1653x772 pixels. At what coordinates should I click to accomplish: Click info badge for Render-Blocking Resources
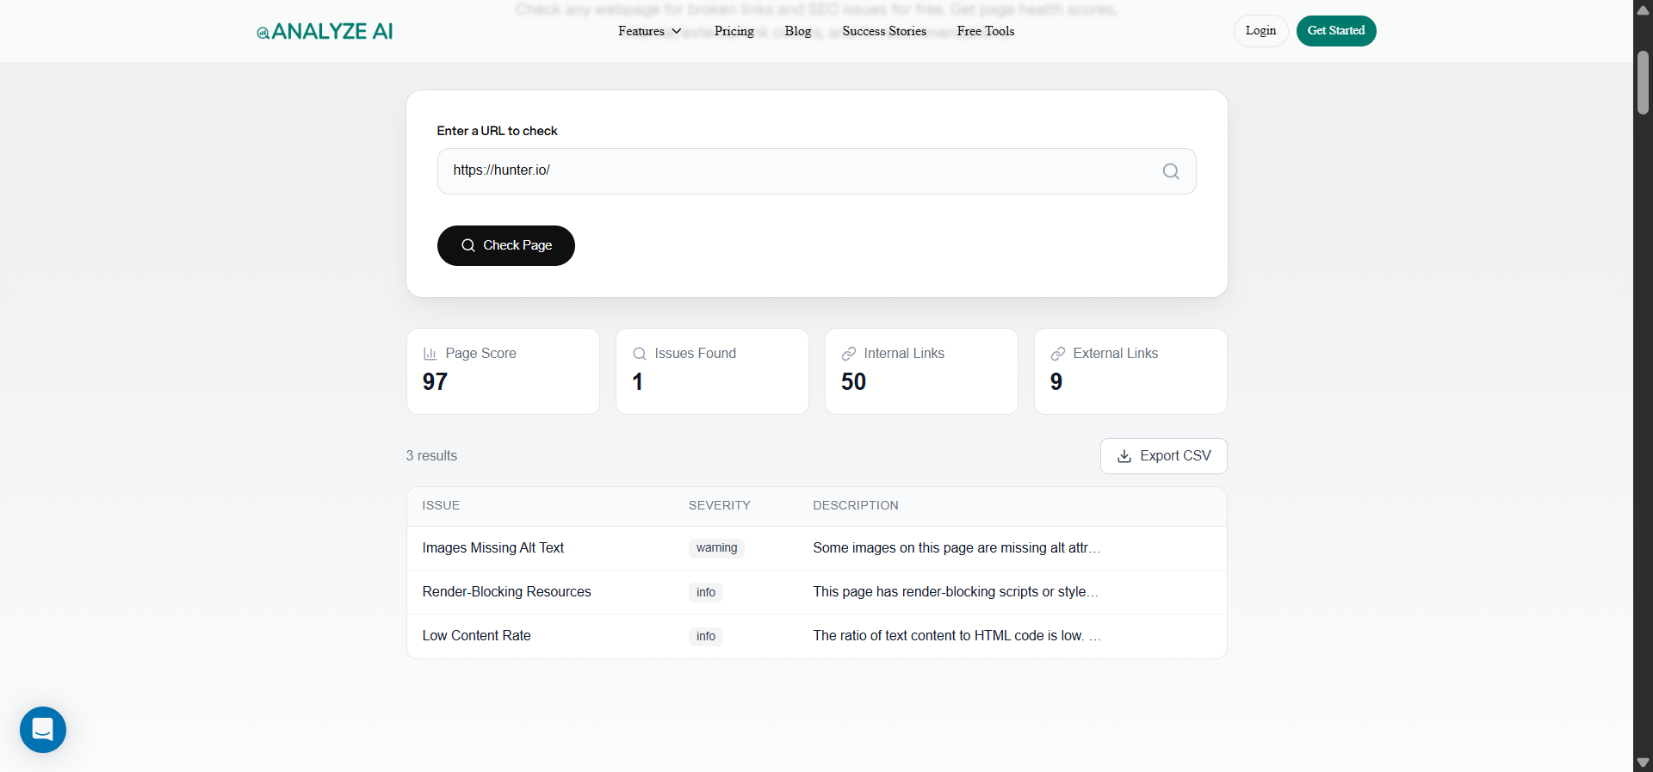click(x=706, y=592)
